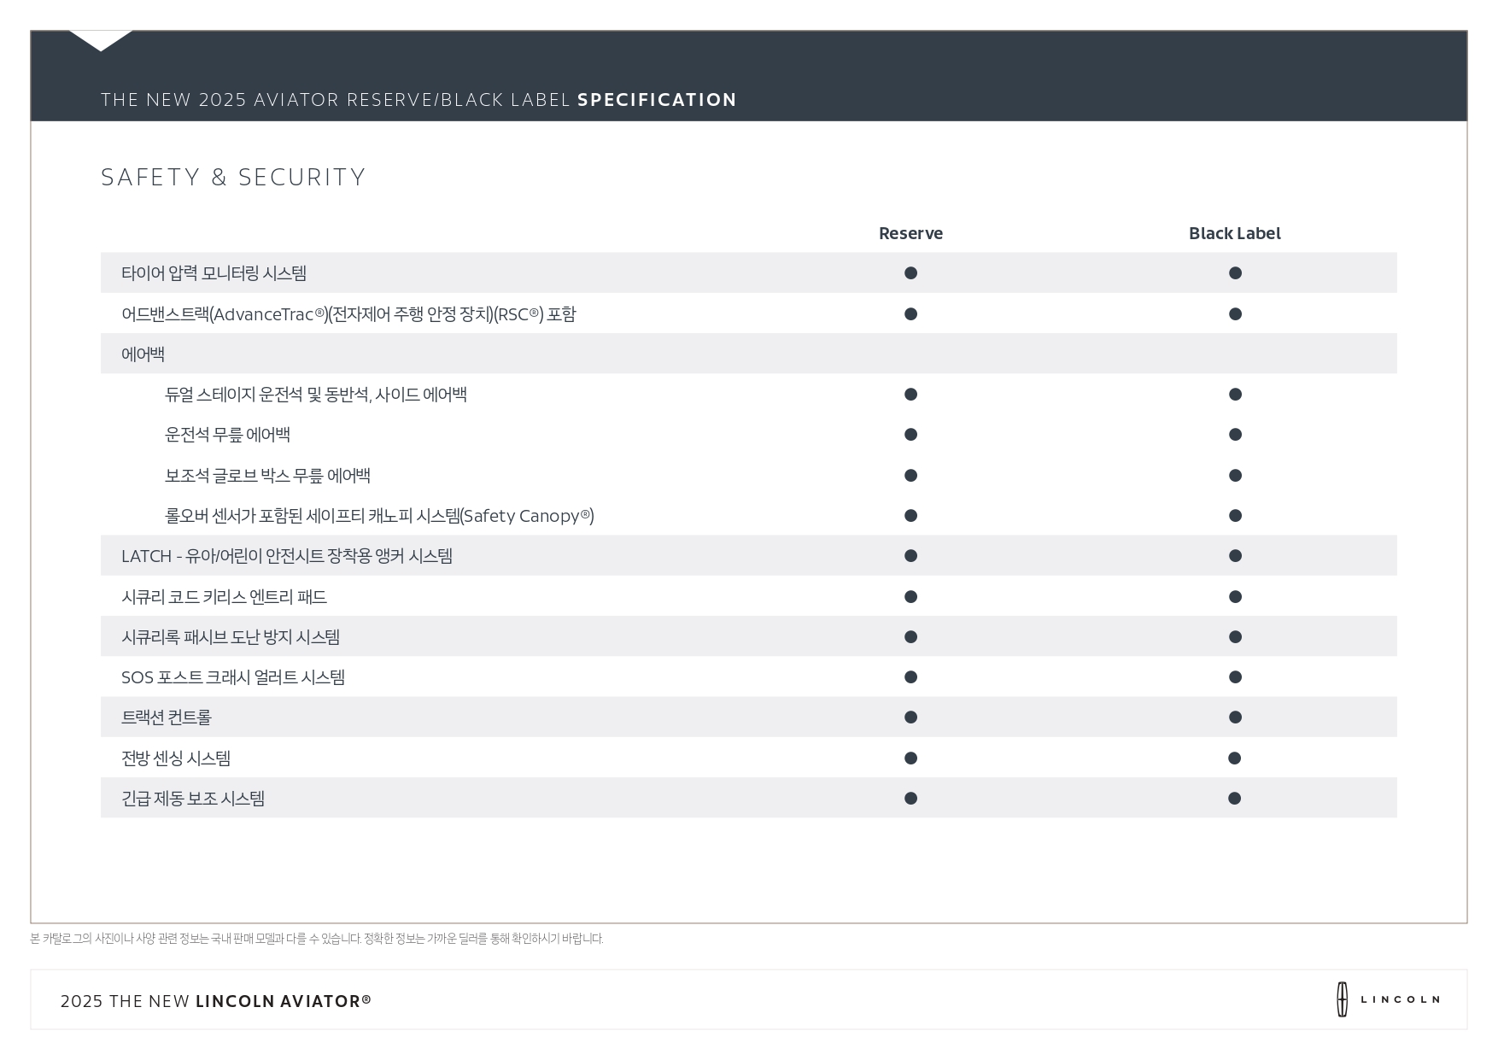
Task: Click Black Label dot for Safety Canopy row
Action: (x=1235, y=516)
